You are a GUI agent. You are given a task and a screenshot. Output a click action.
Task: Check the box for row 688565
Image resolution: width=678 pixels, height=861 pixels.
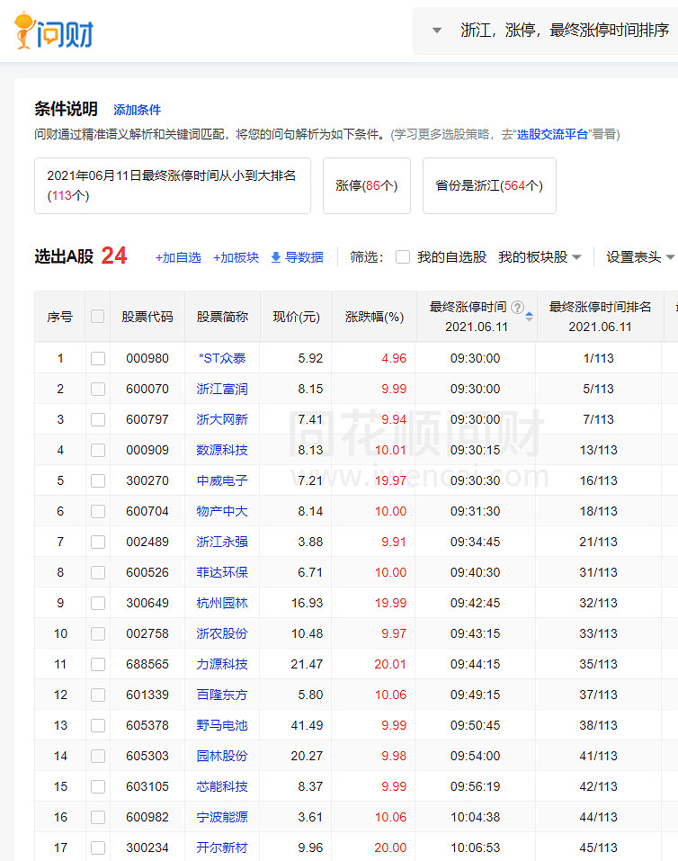(x=98, y=665)
